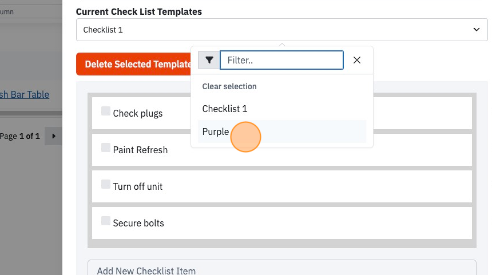Screen dimensions: 492x275
Task: Click the funnel filter icon
Action: (209, 60)
